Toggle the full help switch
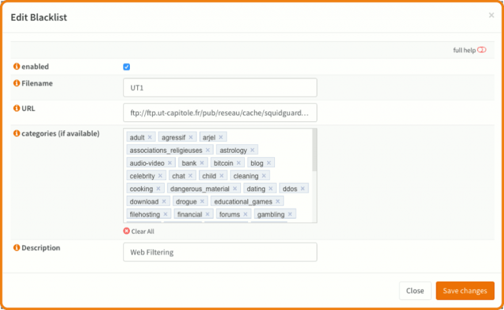Image resolution: width=504 pixels, height=310 pixels. [482, 50]
